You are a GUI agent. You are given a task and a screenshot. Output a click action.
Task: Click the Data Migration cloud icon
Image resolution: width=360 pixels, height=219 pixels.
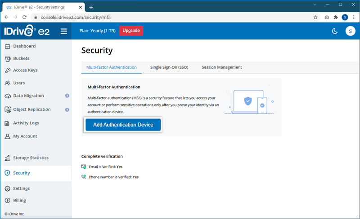click(x=8, y=96)
